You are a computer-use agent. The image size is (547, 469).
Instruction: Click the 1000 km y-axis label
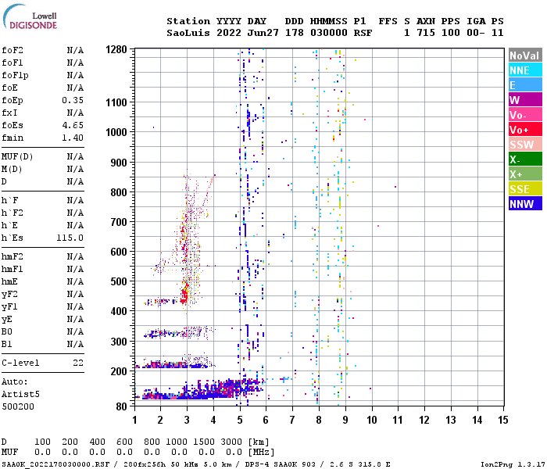coord(116,132)
